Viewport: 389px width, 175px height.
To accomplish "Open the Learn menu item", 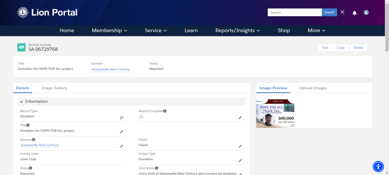I will (191, 30).
